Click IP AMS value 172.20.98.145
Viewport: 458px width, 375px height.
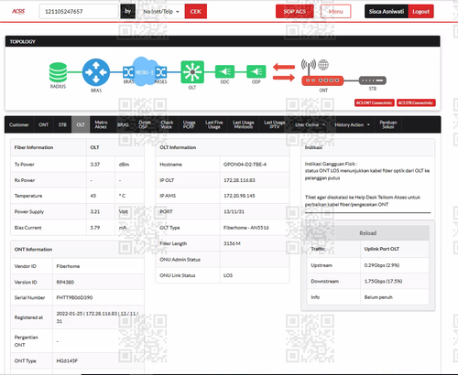click(x=239, y=196)
